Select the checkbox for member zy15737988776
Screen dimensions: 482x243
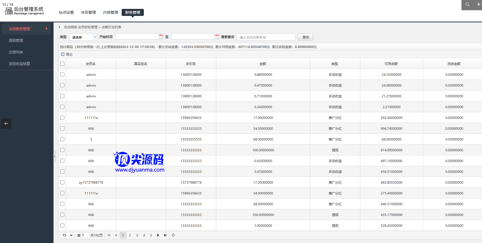[62, 182]
